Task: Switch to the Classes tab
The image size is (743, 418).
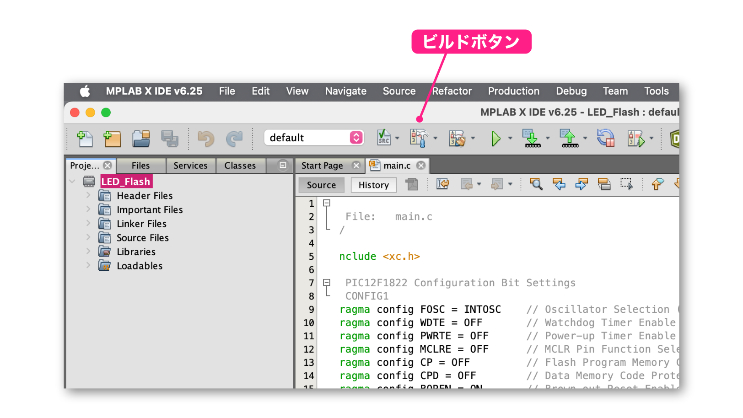Action: click(x=240, y=166)
